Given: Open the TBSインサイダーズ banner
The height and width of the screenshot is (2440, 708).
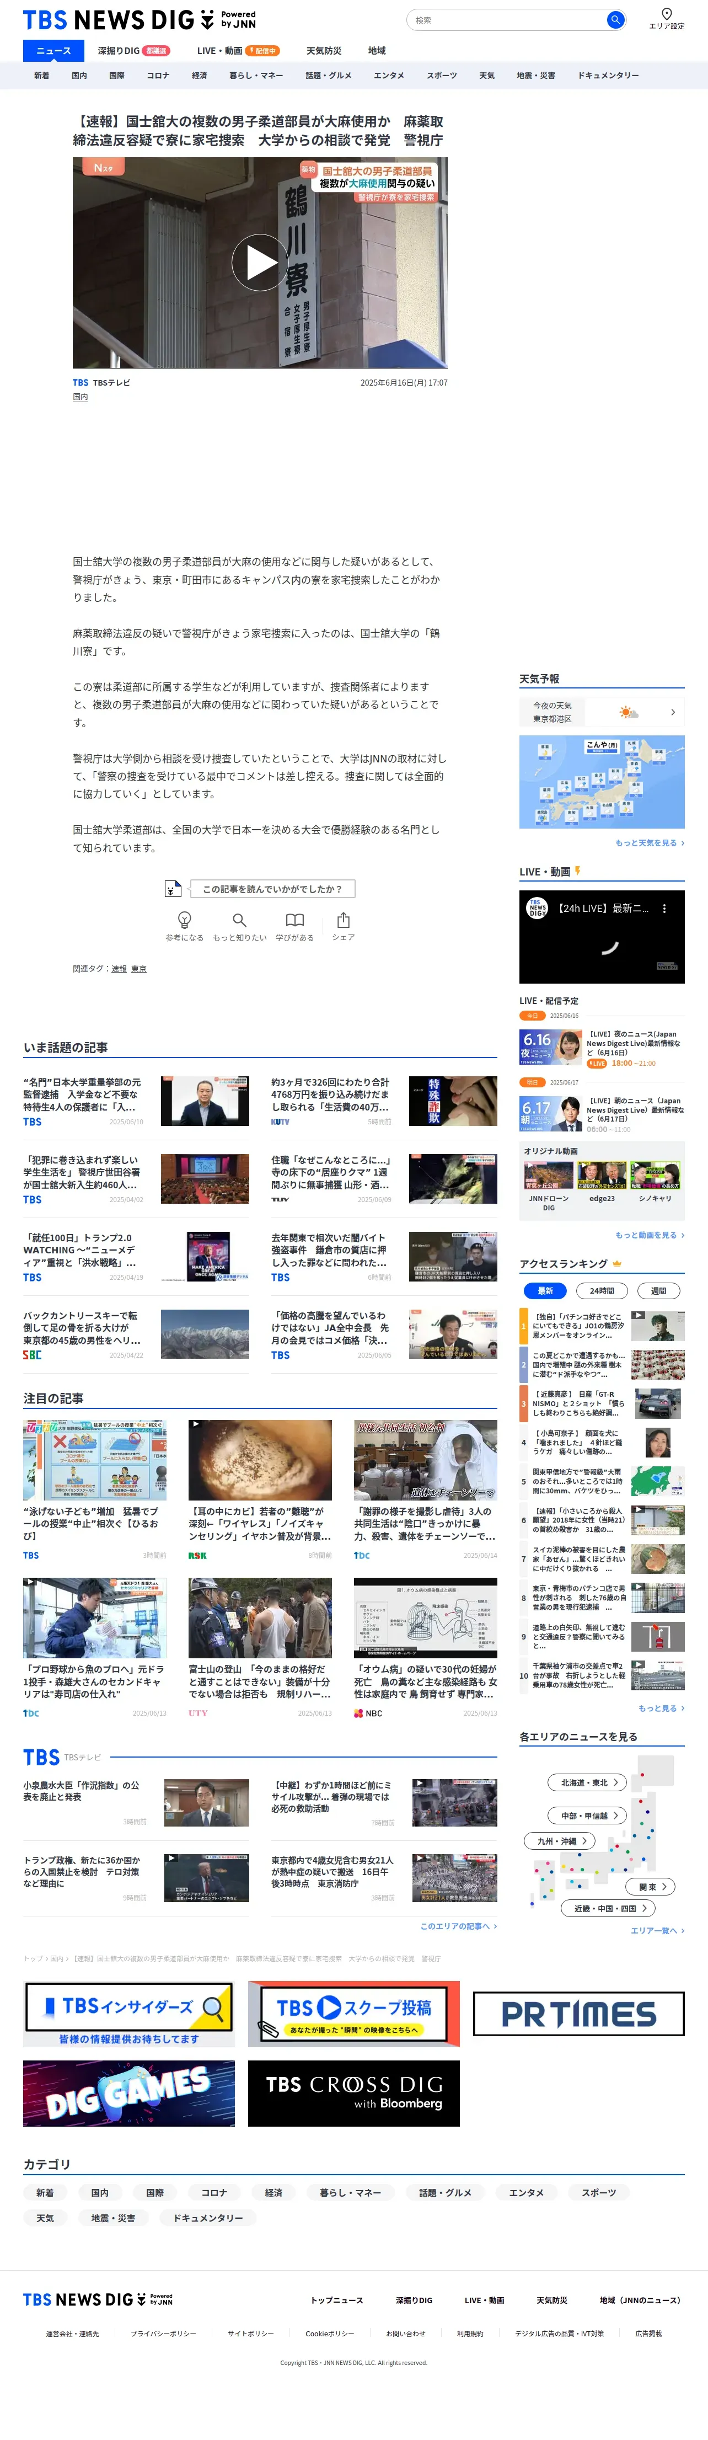Looking at the screenshot, I should click(x=128, y=2014).
